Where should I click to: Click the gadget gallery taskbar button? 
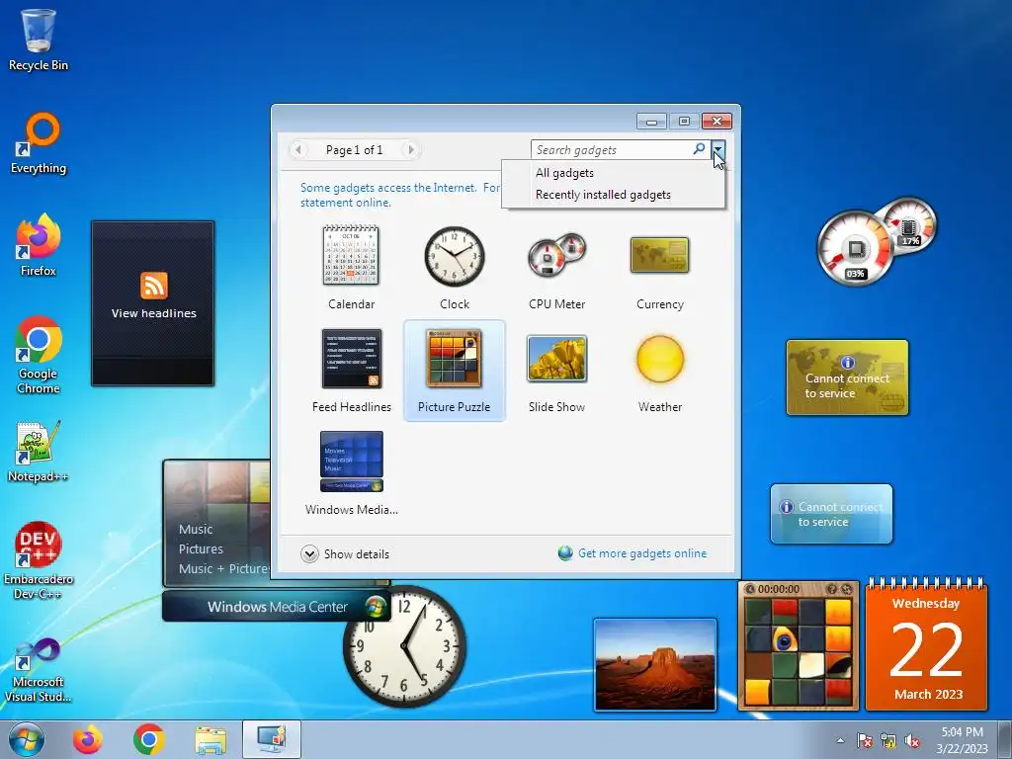[x=272, y=739]
